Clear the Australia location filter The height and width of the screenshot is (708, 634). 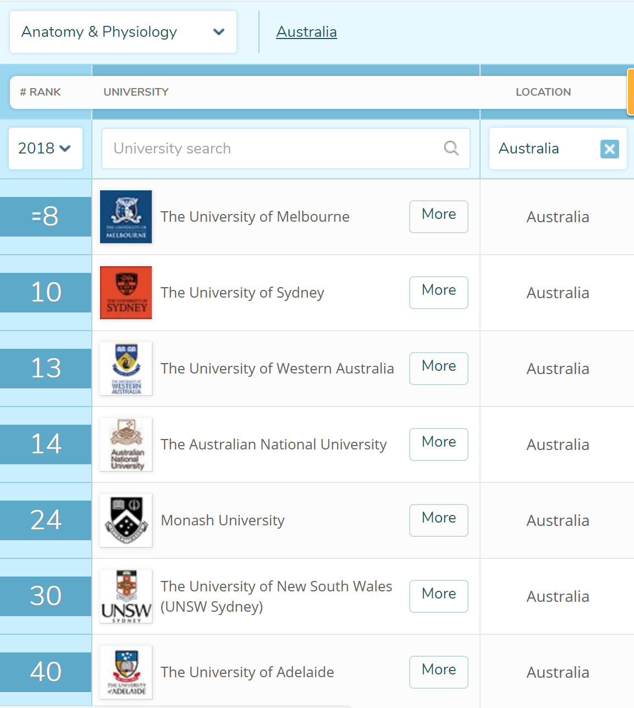point(609,149)
